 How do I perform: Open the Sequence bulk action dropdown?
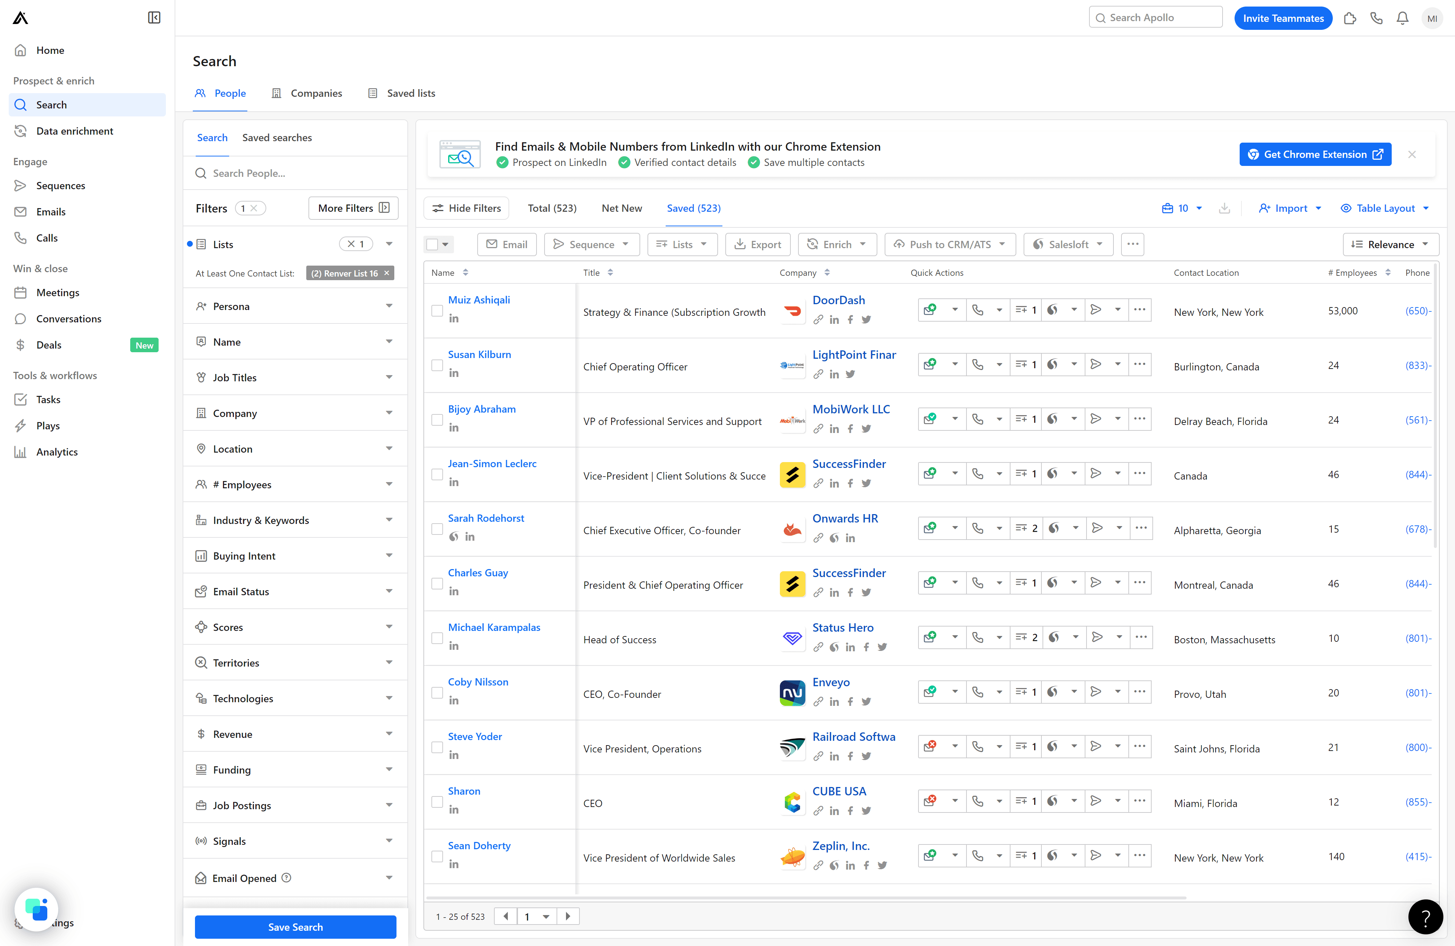pyautogui.click(x=591, y=245)
